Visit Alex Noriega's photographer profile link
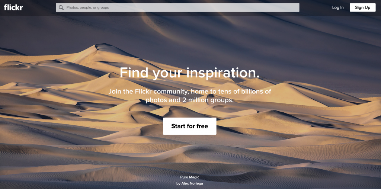This screenshot has height=189, width=381. [x=192, y=183]
